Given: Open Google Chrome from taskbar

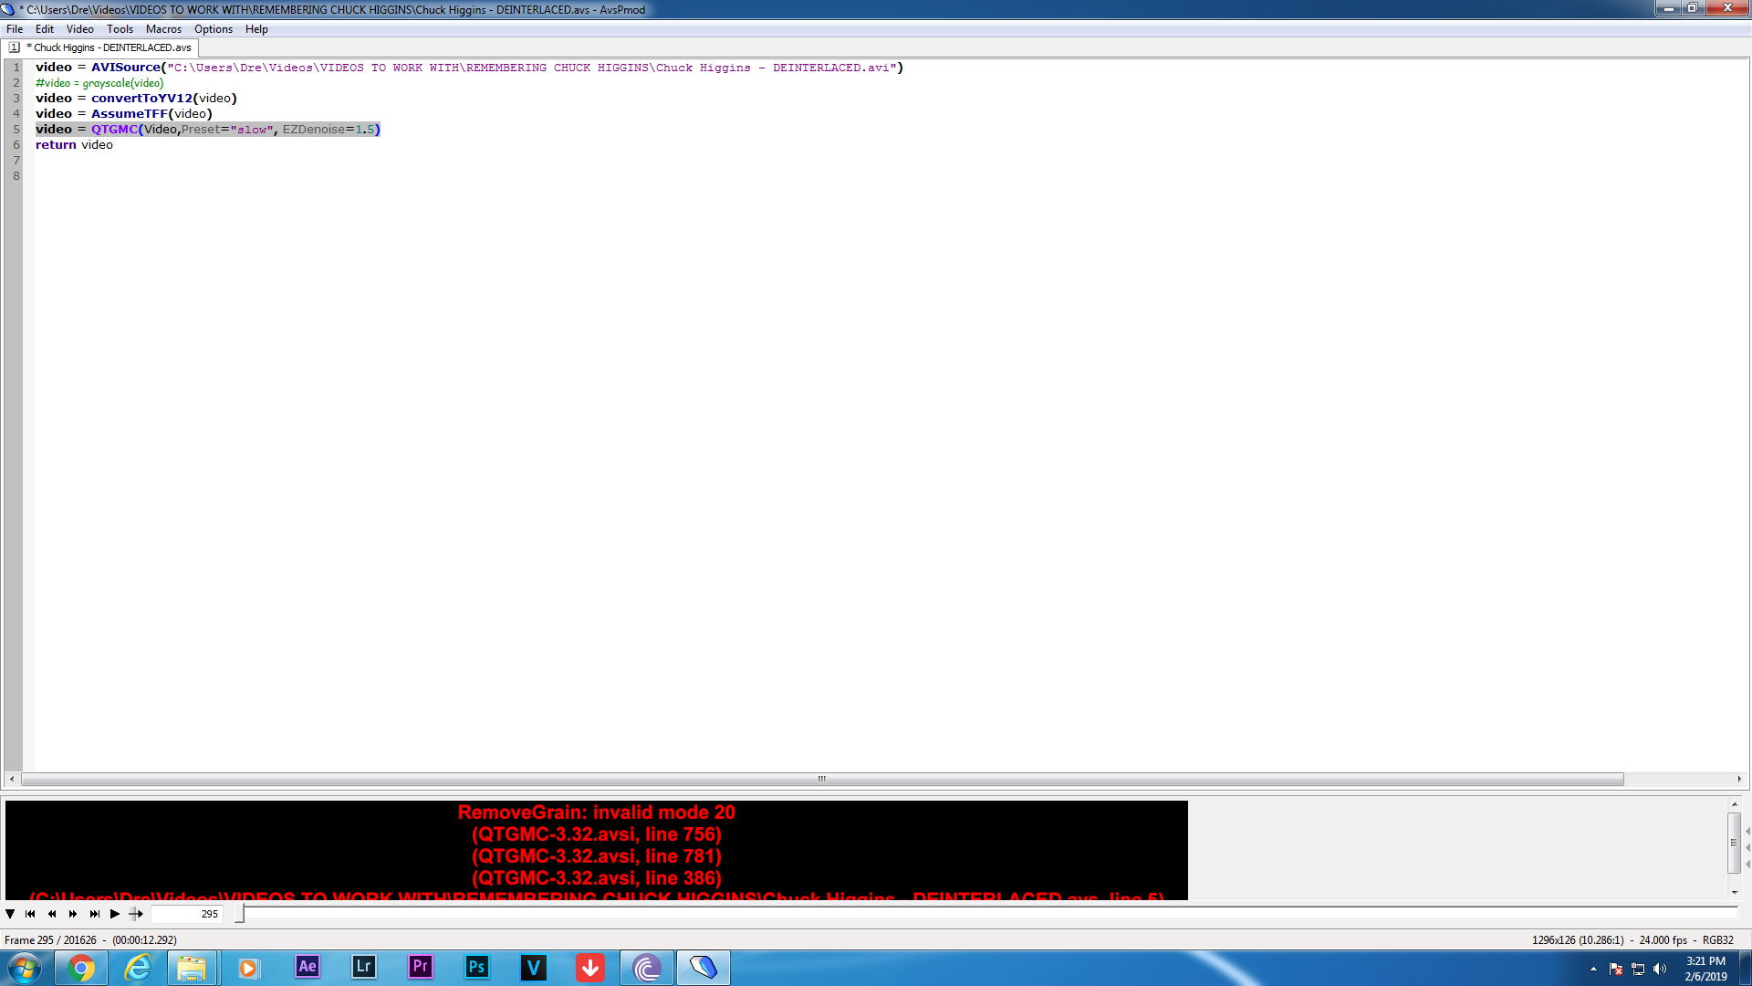Looking at the screenshot, I should (x=81, y=967).
